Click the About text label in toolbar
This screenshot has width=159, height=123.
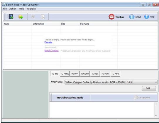pyautogui.click(x=138, y=17)
